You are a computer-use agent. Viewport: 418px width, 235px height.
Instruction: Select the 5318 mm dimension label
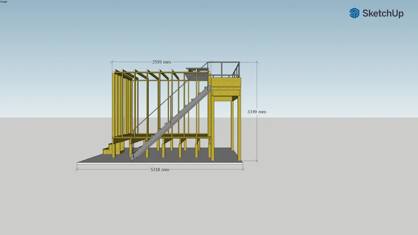pyautogui.click(x=160, y=169)
